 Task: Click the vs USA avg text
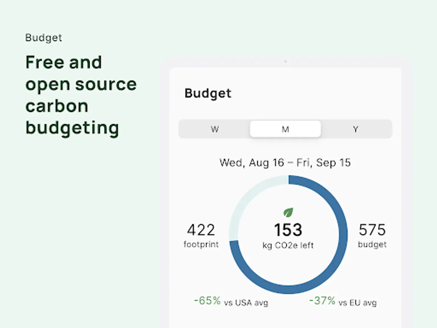pyautogui.click(x=246, y=303)
